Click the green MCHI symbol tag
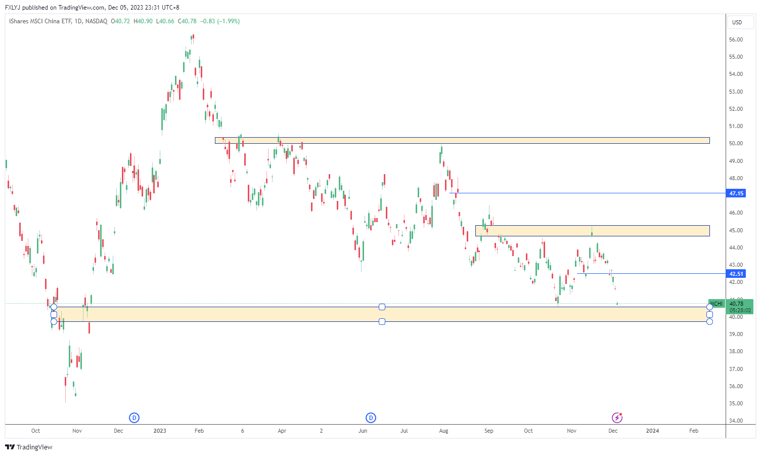This screenshot has width=761, height=456. click(x=717, y=304)
